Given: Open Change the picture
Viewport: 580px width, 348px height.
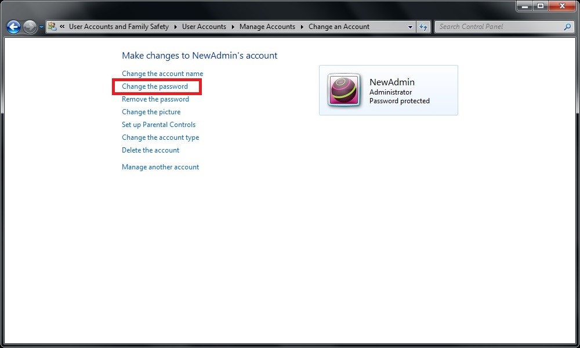Looking at the screenshot, I should tap(151, 112).
